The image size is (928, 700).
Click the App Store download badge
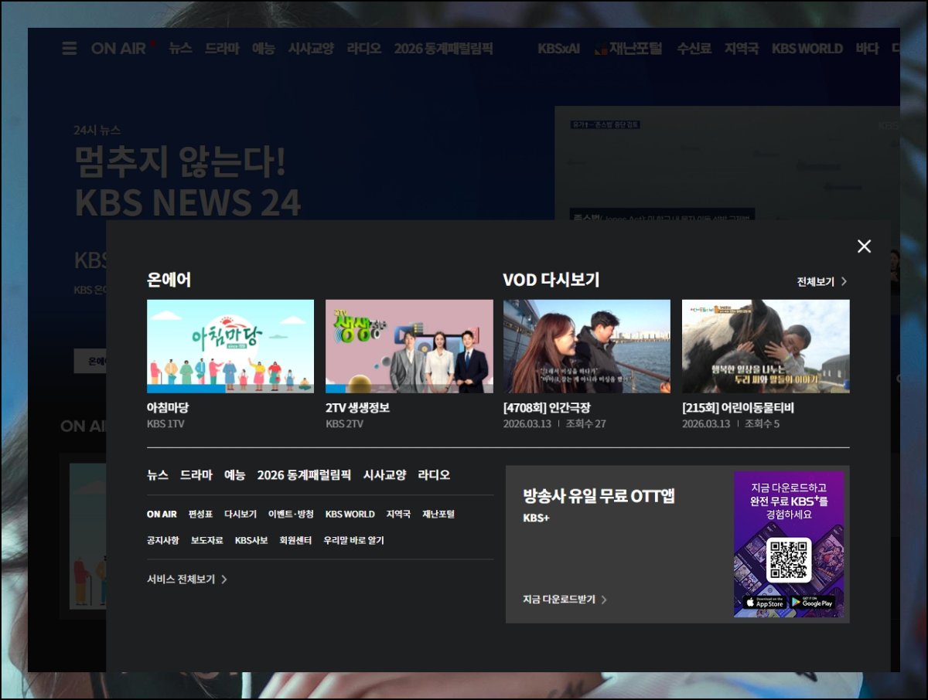[763, 602]
